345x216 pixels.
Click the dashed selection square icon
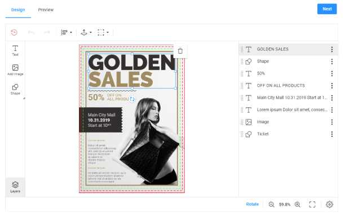[x=101, y=33]
